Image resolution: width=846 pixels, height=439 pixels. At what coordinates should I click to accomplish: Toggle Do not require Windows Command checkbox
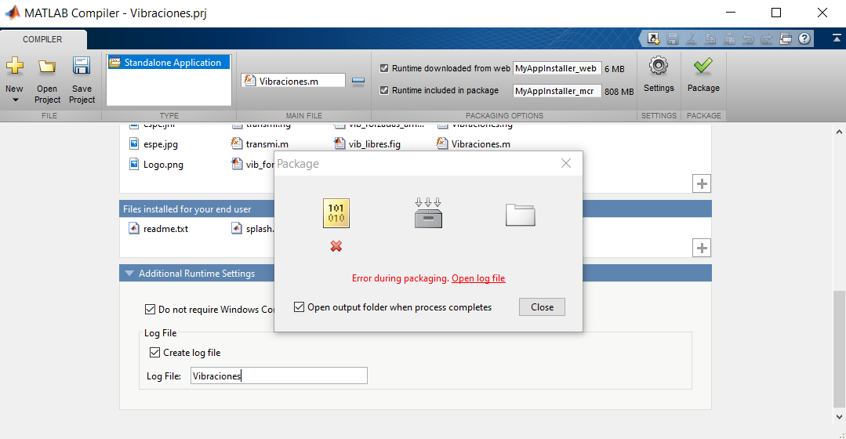point(150,310)
